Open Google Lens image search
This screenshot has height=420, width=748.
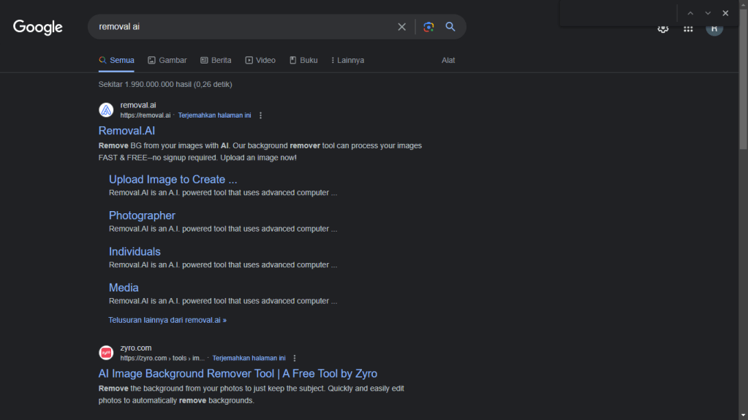428,27
